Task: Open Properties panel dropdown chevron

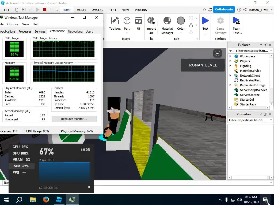Action: coord(261,114)
